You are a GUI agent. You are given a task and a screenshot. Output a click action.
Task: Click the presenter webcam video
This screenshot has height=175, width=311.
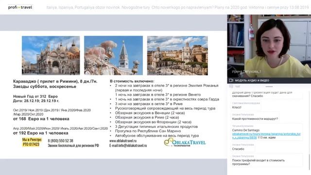pyautogui.click(x=269, y=46)
